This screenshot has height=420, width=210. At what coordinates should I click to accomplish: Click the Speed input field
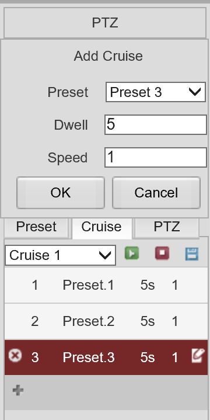pos(155,157)
